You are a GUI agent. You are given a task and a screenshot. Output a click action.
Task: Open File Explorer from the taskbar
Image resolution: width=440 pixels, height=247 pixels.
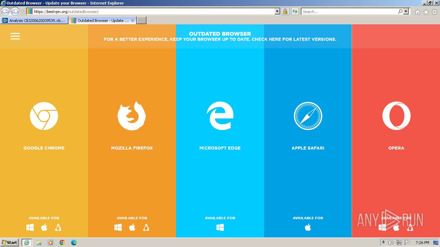(x=39, y=243)
